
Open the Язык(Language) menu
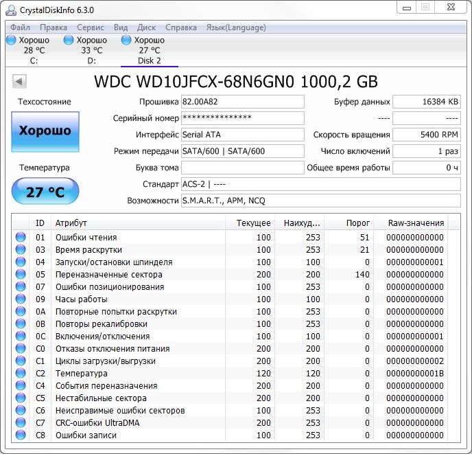(236, 27)
